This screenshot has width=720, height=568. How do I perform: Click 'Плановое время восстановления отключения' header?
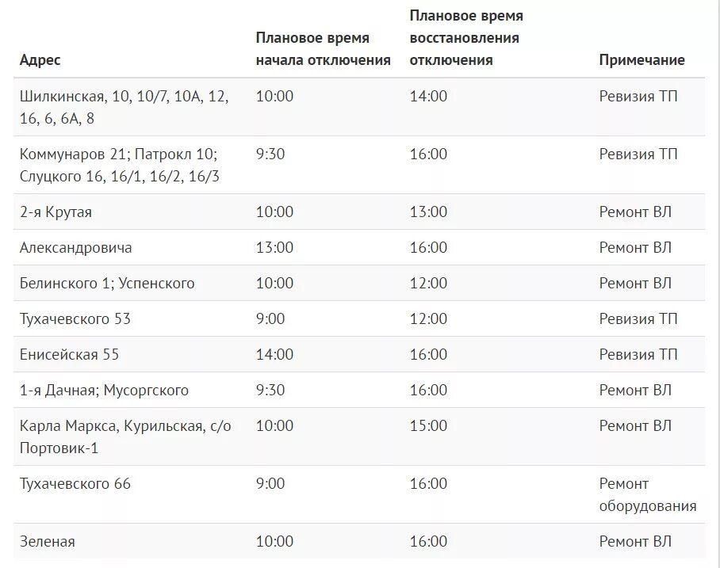[466, 37]
